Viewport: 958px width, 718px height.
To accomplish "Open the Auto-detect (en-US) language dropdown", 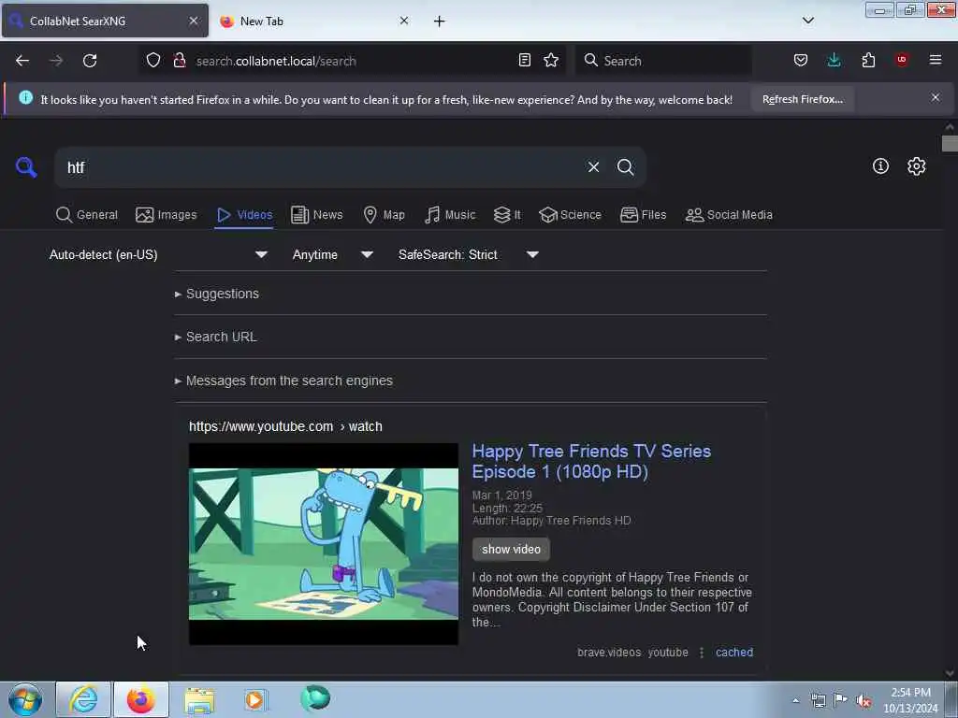I will click(158, 254).
